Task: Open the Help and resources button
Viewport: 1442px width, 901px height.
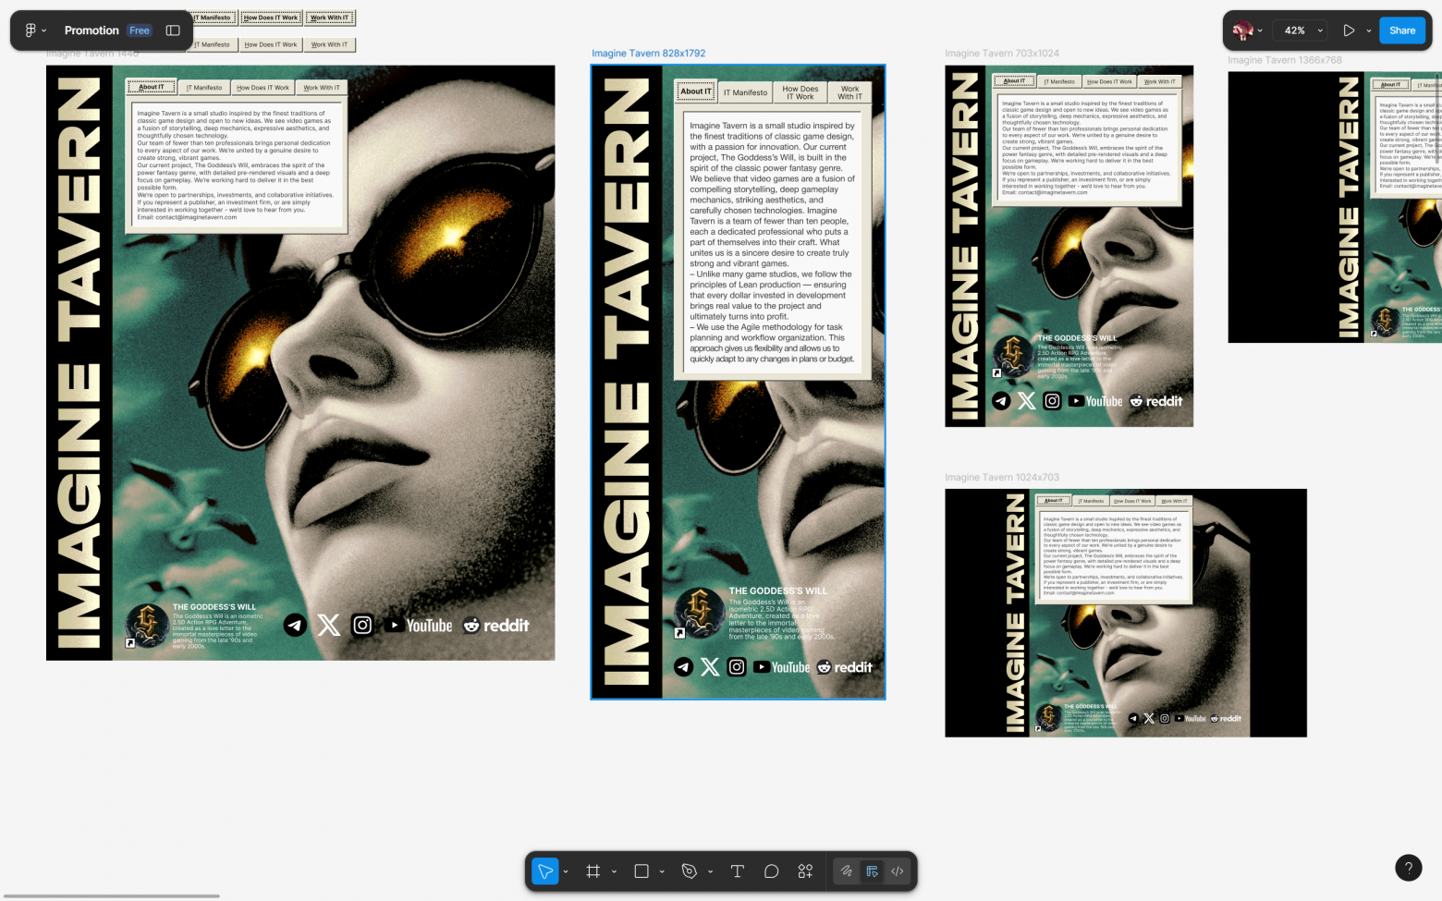Action: point(1408,867)
